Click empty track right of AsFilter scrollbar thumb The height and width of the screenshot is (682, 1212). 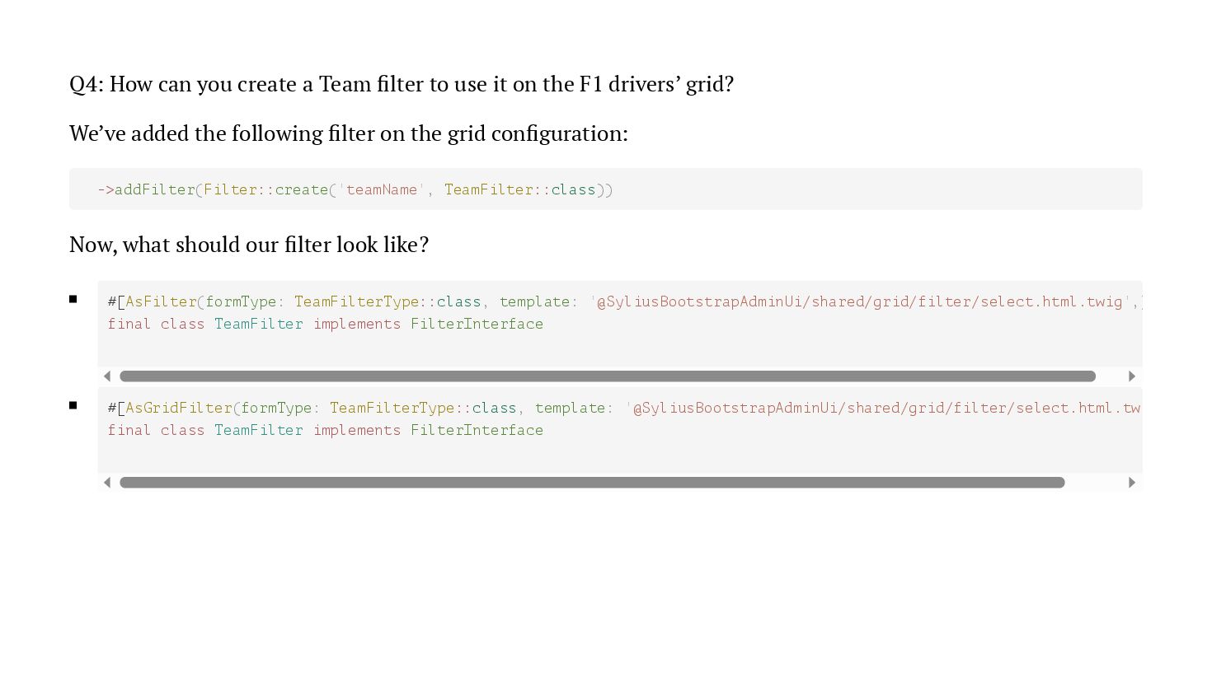coord(1111,376)
